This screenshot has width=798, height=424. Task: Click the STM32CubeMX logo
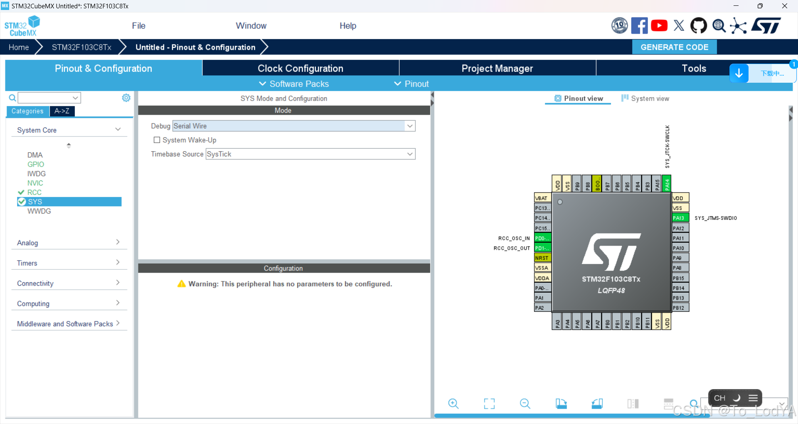[x=22, y=26]
